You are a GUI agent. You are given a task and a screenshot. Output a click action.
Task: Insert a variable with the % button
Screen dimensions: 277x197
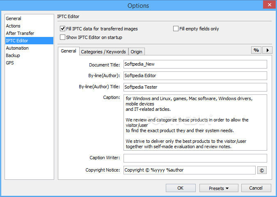pyautogui.click(x=256, y=50)
